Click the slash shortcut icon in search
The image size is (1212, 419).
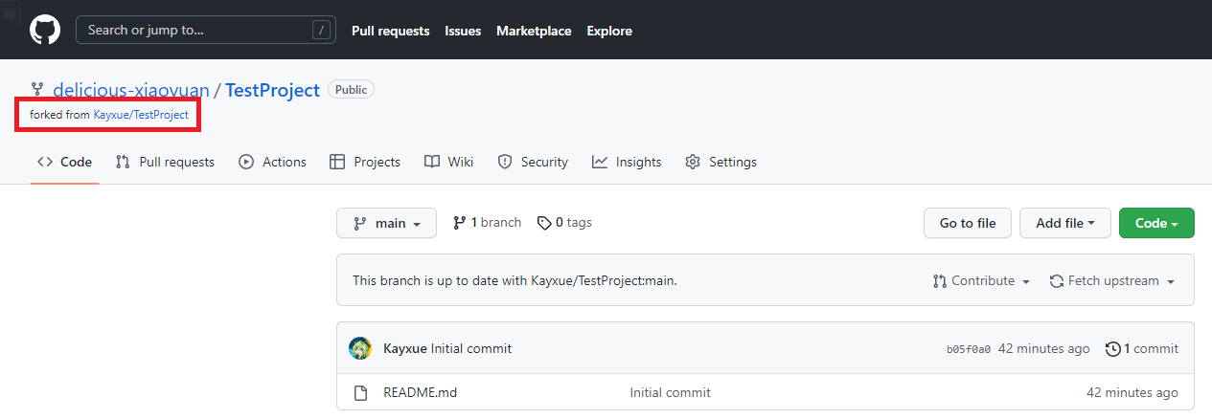click(321, 31)
